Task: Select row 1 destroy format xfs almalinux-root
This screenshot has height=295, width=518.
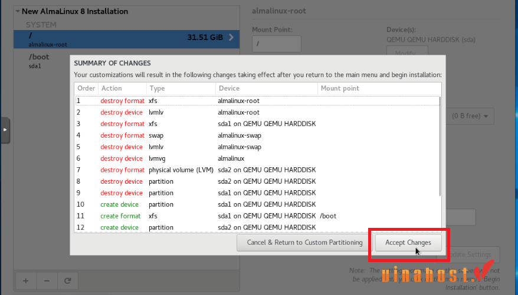Action: [x=257, y=101]
